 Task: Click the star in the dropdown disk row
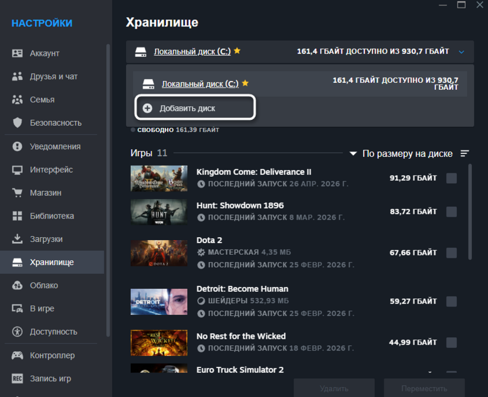coord(245,83)
